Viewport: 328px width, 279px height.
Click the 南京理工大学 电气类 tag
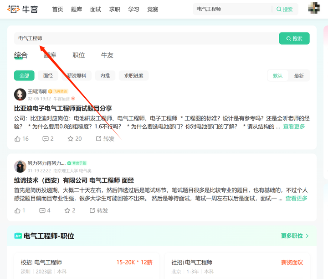click(72, 171)
